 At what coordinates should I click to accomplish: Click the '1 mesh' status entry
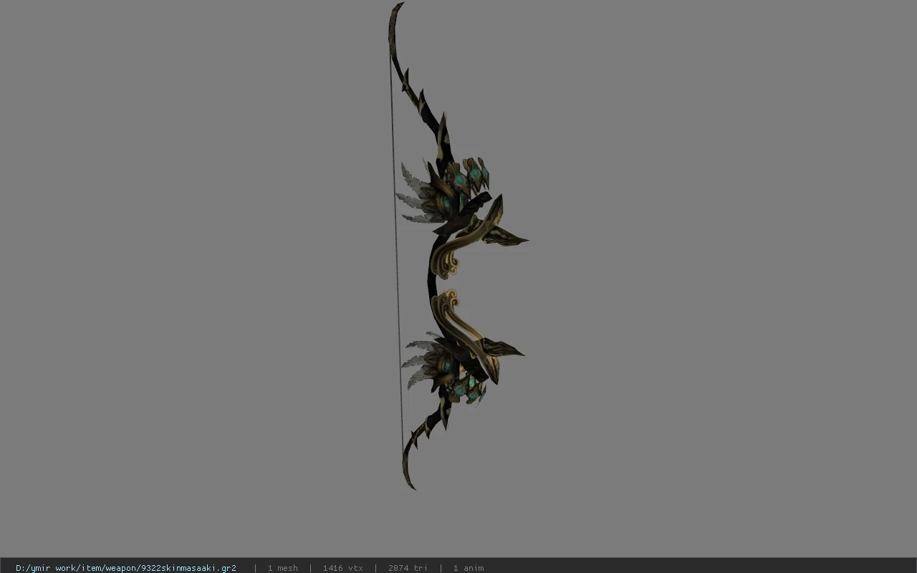[x=282, y=568]
